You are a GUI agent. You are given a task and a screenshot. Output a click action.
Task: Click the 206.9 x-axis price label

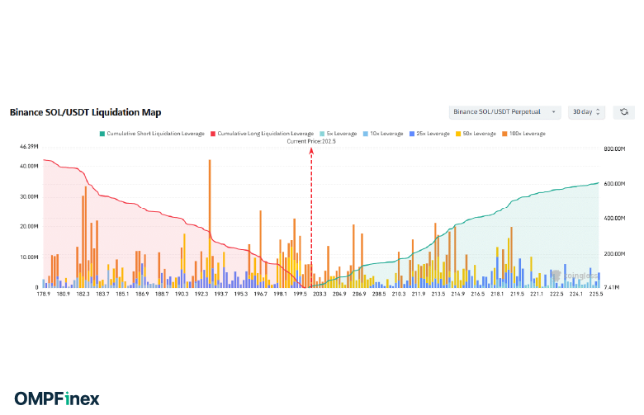pos(359,294)
